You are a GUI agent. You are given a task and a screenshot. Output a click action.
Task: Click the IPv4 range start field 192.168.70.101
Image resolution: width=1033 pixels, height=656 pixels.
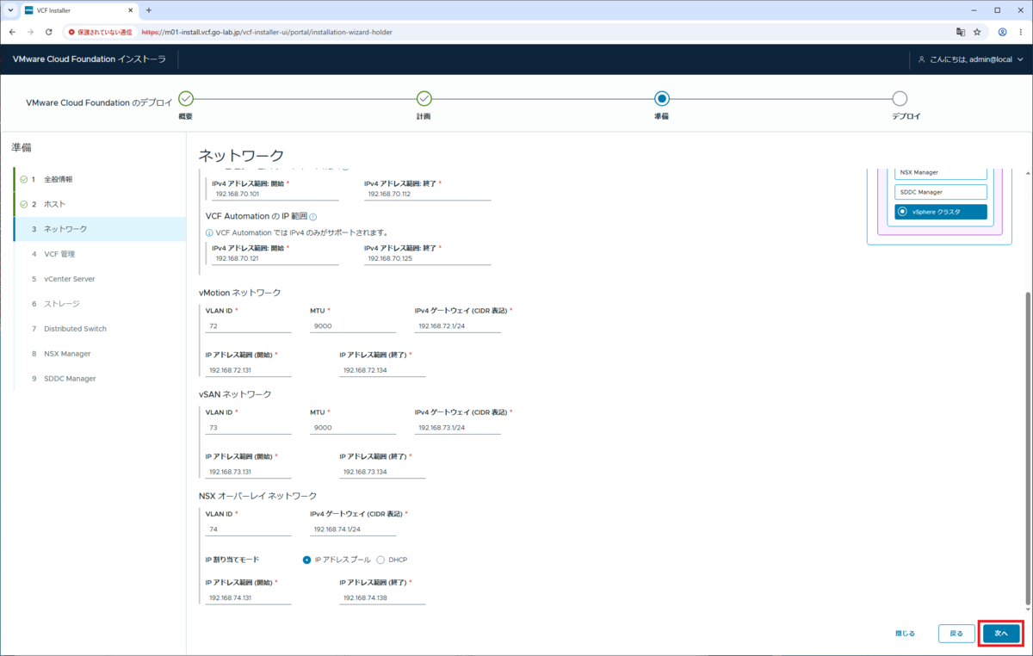point(275,195)
